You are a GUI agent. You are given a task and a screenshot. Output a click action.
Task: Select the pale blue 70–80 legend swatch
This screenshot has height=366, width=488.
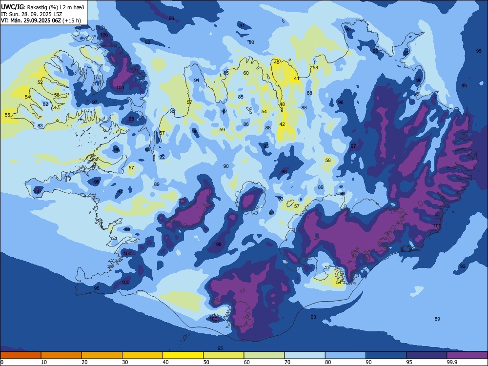click(305, 355)
